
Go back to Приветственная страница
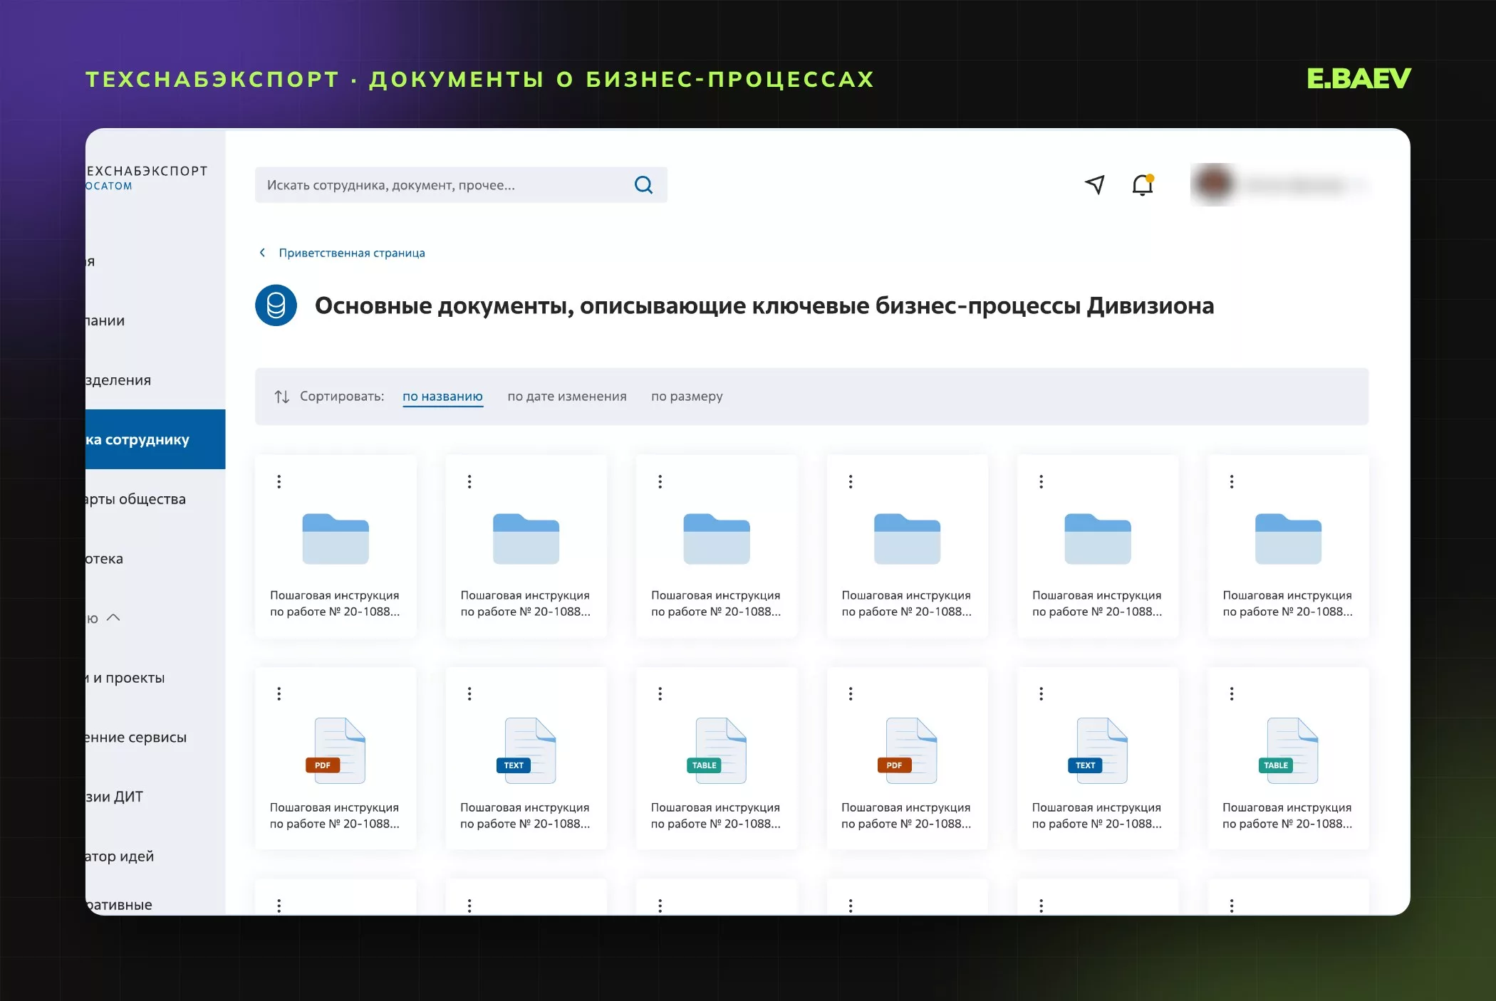pyautogui.click(x=352, y=253)
